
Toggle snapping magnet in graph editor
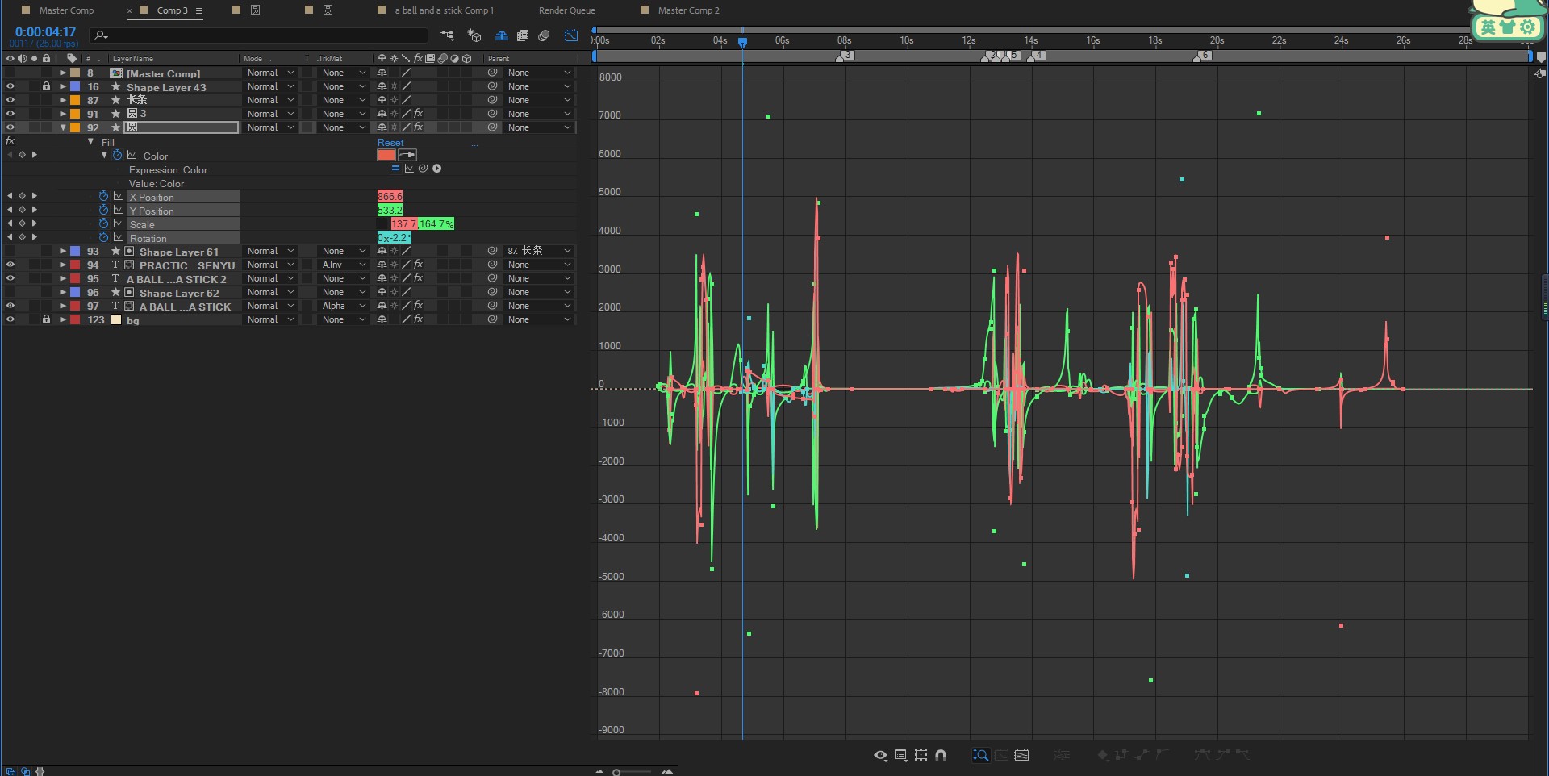click(941, 755)
